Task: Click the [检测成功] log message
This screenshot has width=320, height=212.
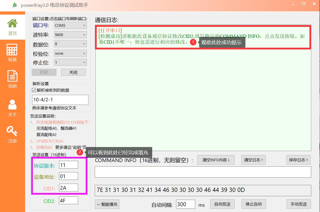Action: pyautogui.click(x=201, y=39)
